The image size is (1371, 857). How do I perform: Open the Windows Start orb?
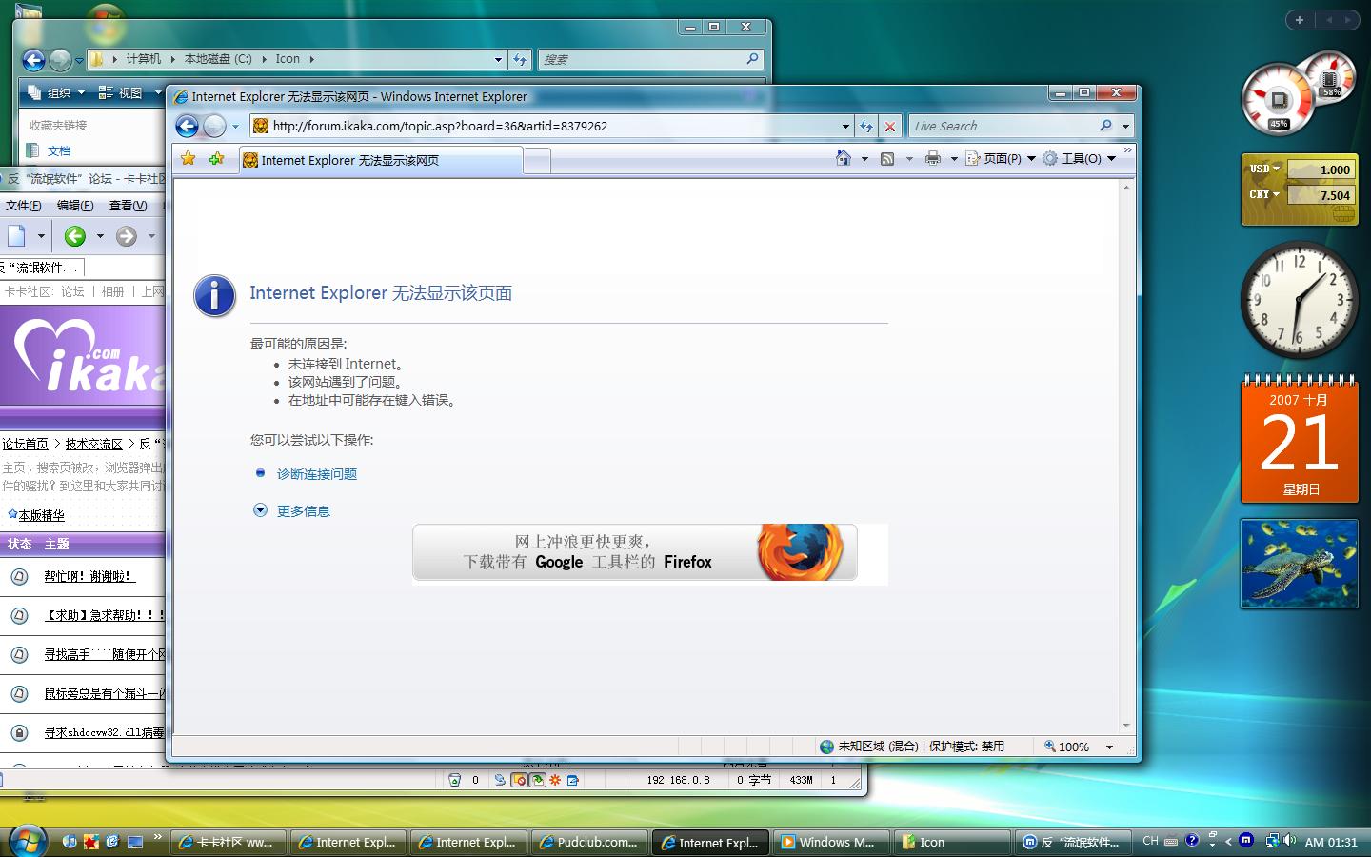click(26, 841)
